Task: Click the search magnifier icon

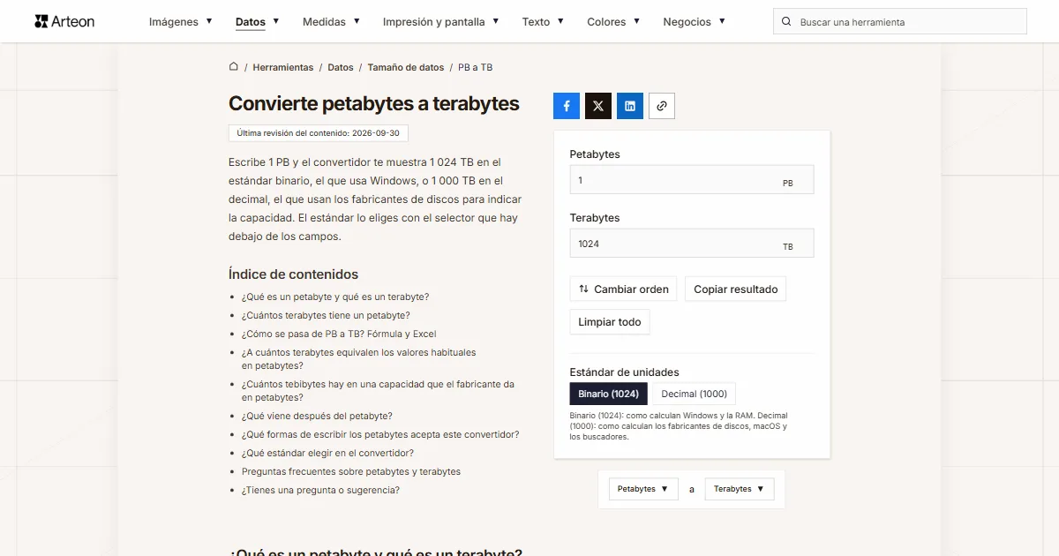Action: click(787, 21)
